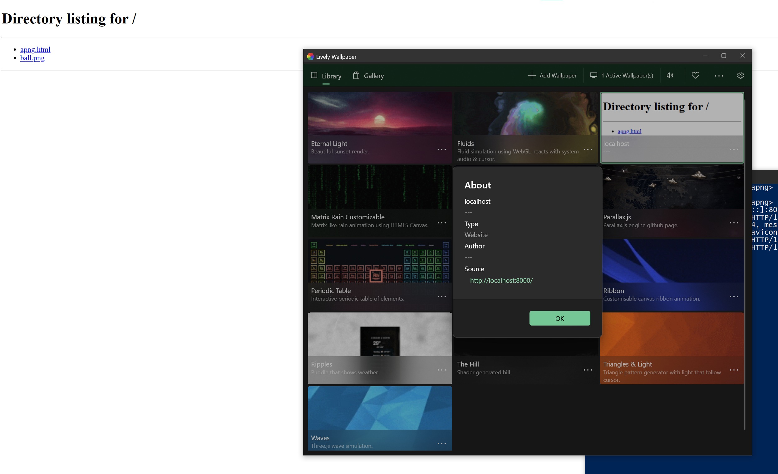778x474 pixels.
Task: Click OK in the About dialog
Action: click(559, 318)
